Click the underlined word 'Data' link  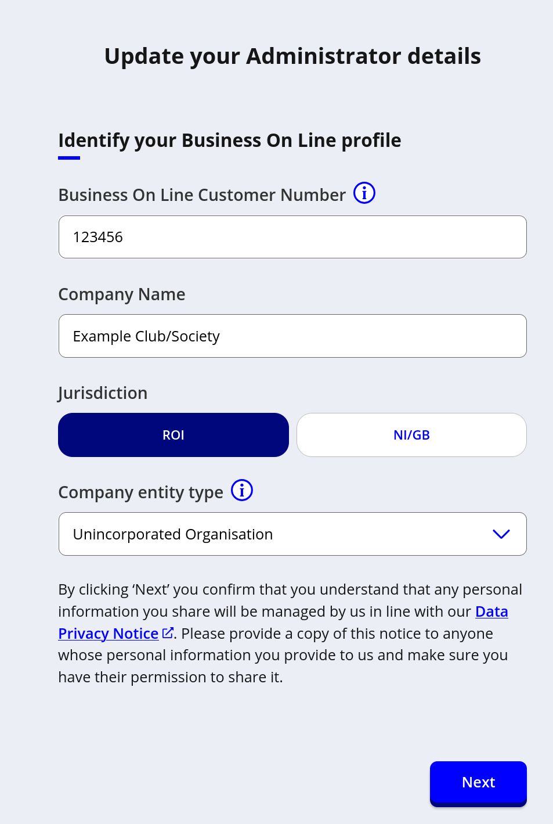coord(491,611)
